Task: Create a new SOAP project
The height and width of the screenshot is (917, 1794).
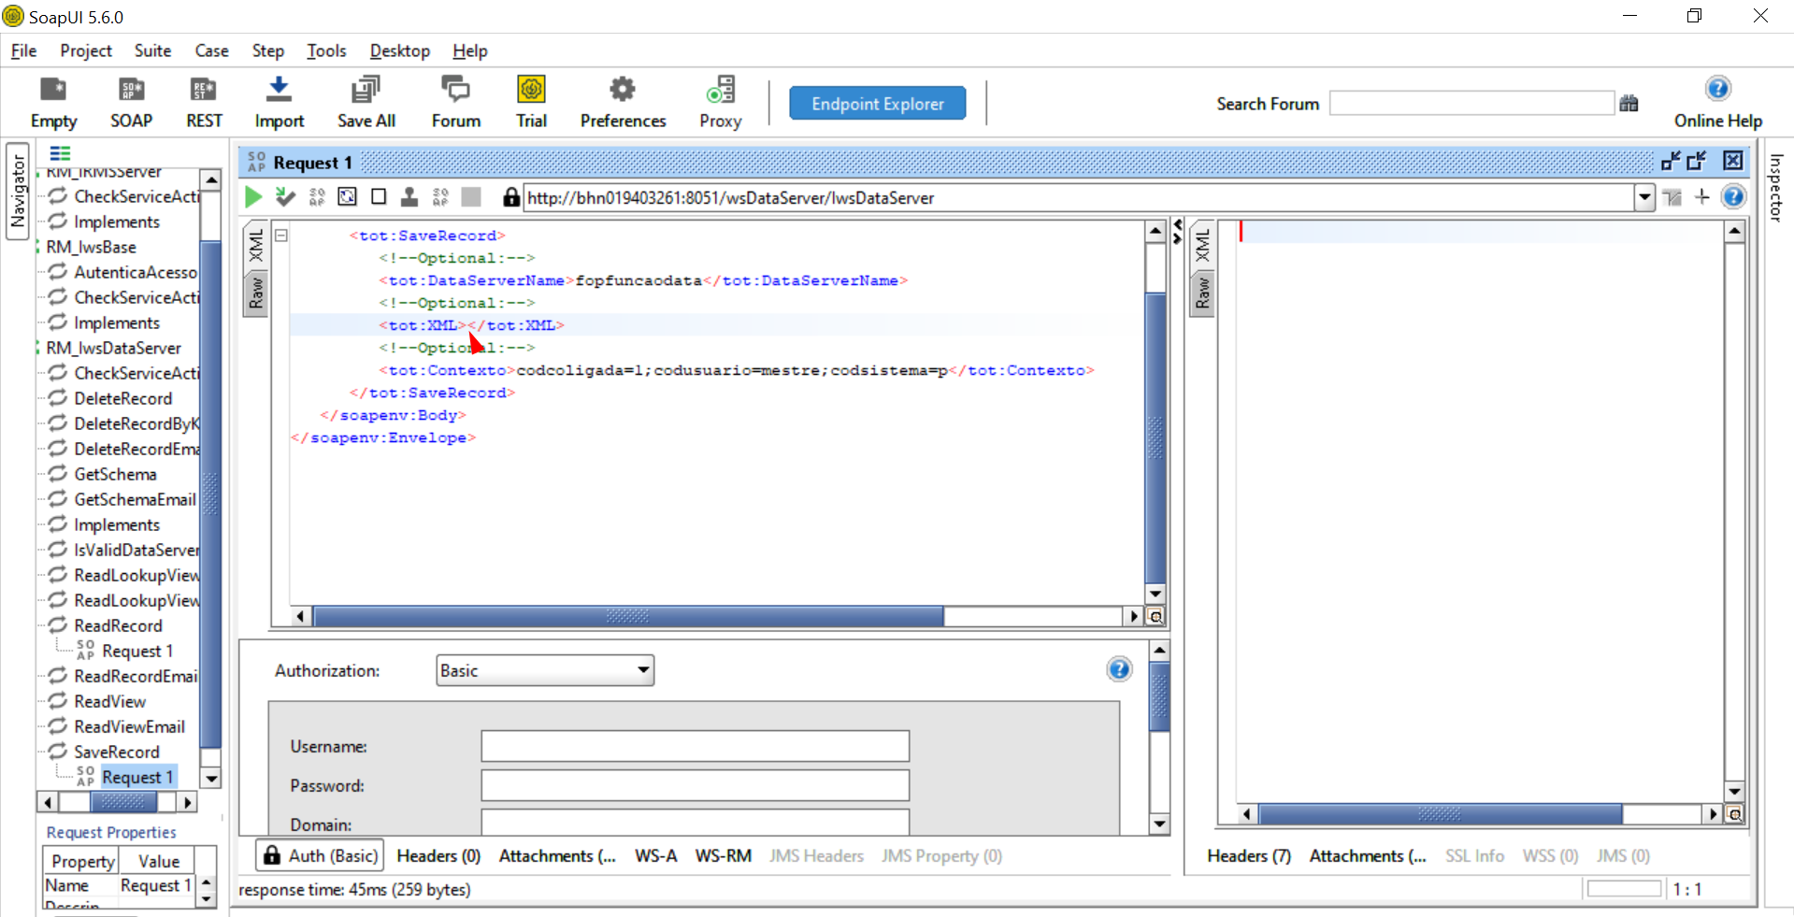Action: pos(131,102)
